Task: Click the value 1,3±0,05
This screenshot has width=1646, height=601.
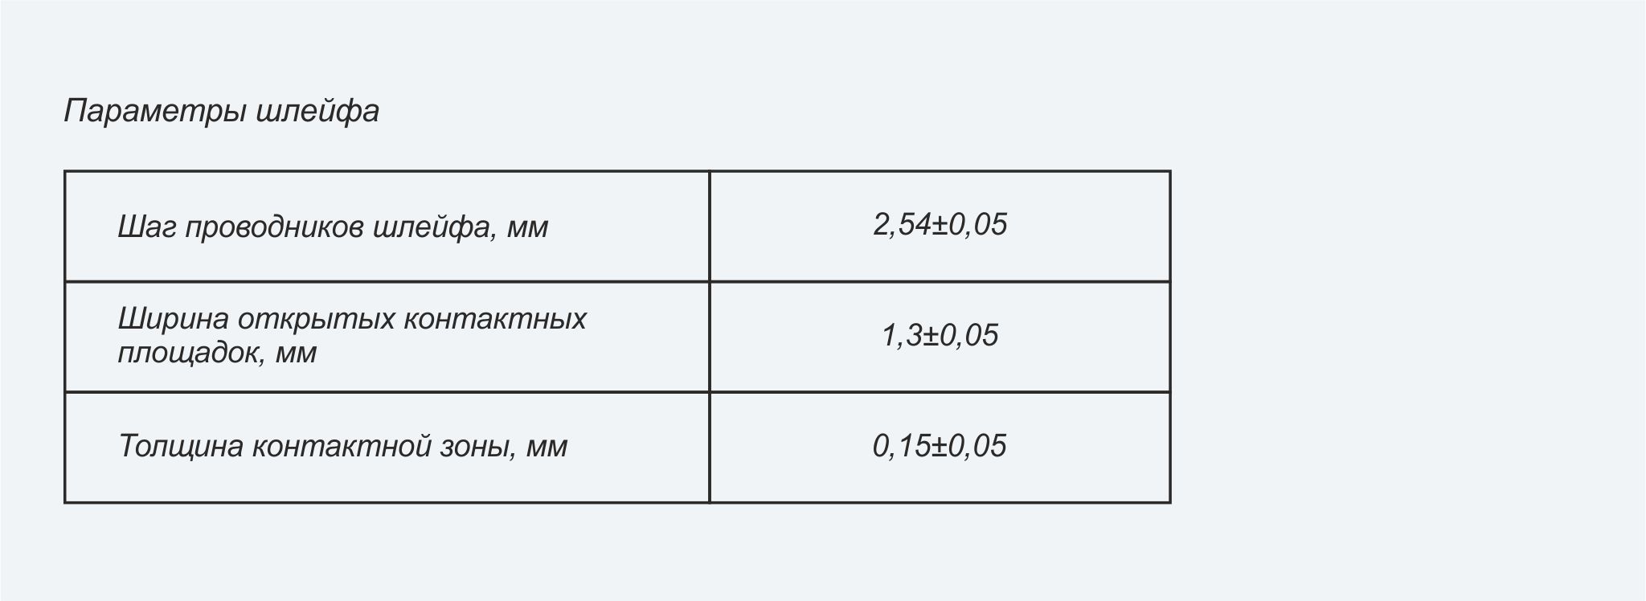Action: [940, 335]
